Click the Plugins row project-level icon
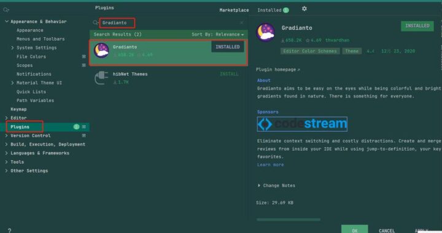 [83, 127]
